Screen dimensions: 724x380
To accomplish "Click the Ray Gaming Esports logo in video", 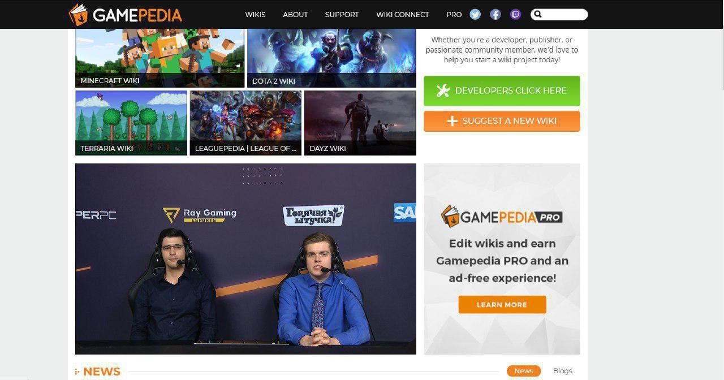I will pos(200,215).
